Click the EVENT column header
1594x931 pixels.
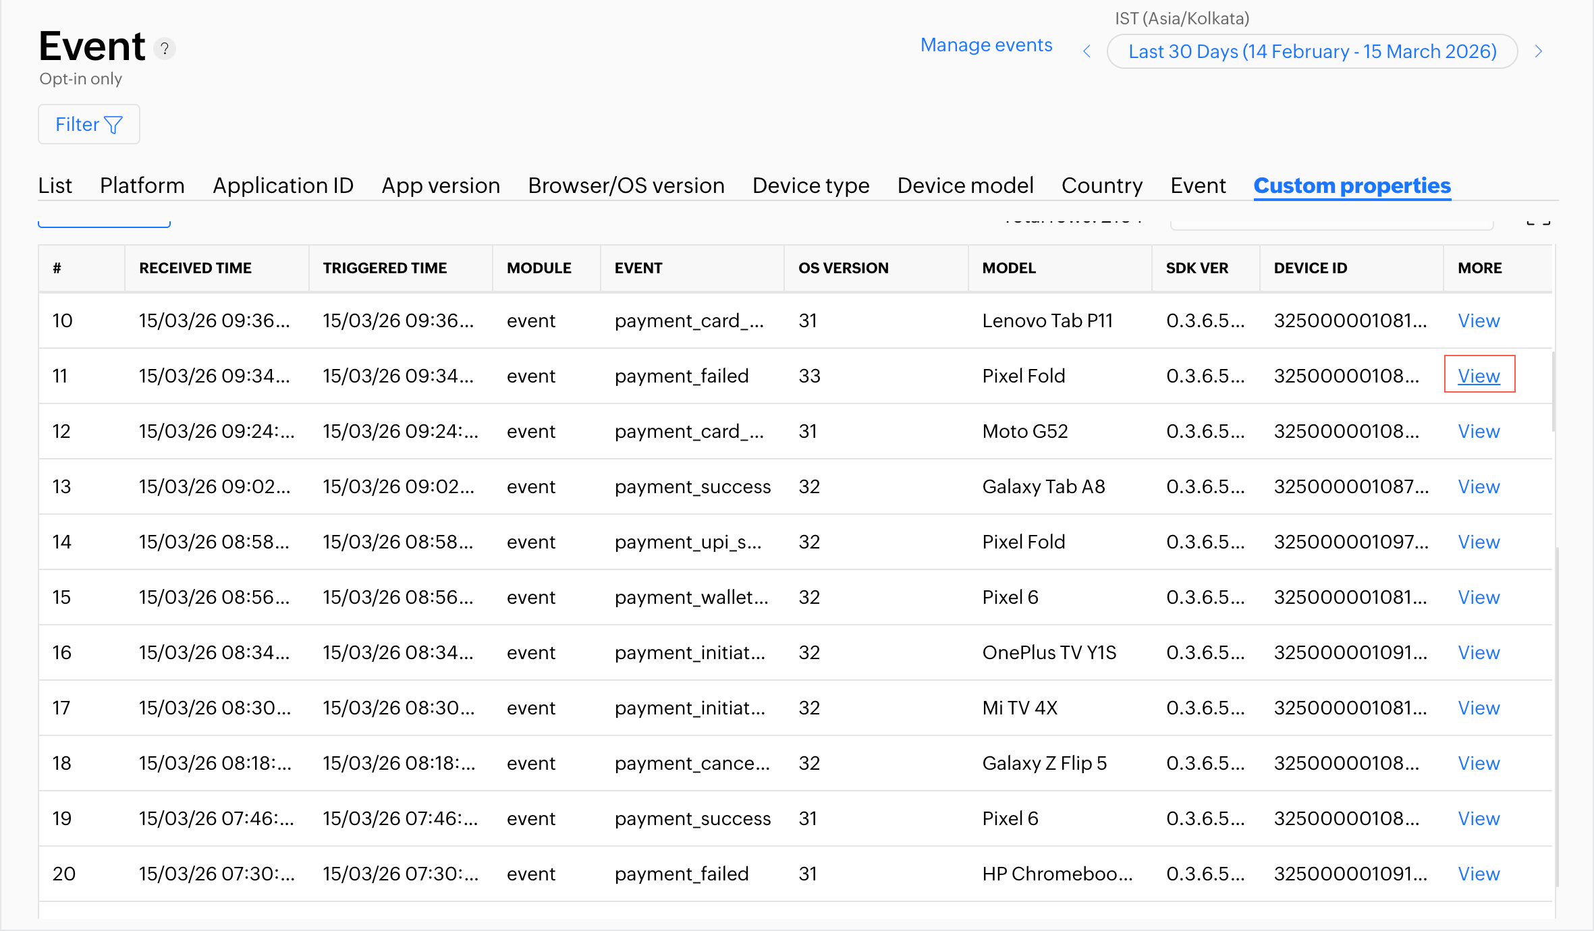[x=638, y=268]
